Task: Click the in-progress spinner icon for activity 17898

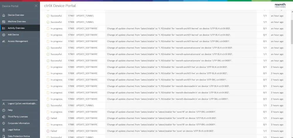Action: [x=48, y=73]
